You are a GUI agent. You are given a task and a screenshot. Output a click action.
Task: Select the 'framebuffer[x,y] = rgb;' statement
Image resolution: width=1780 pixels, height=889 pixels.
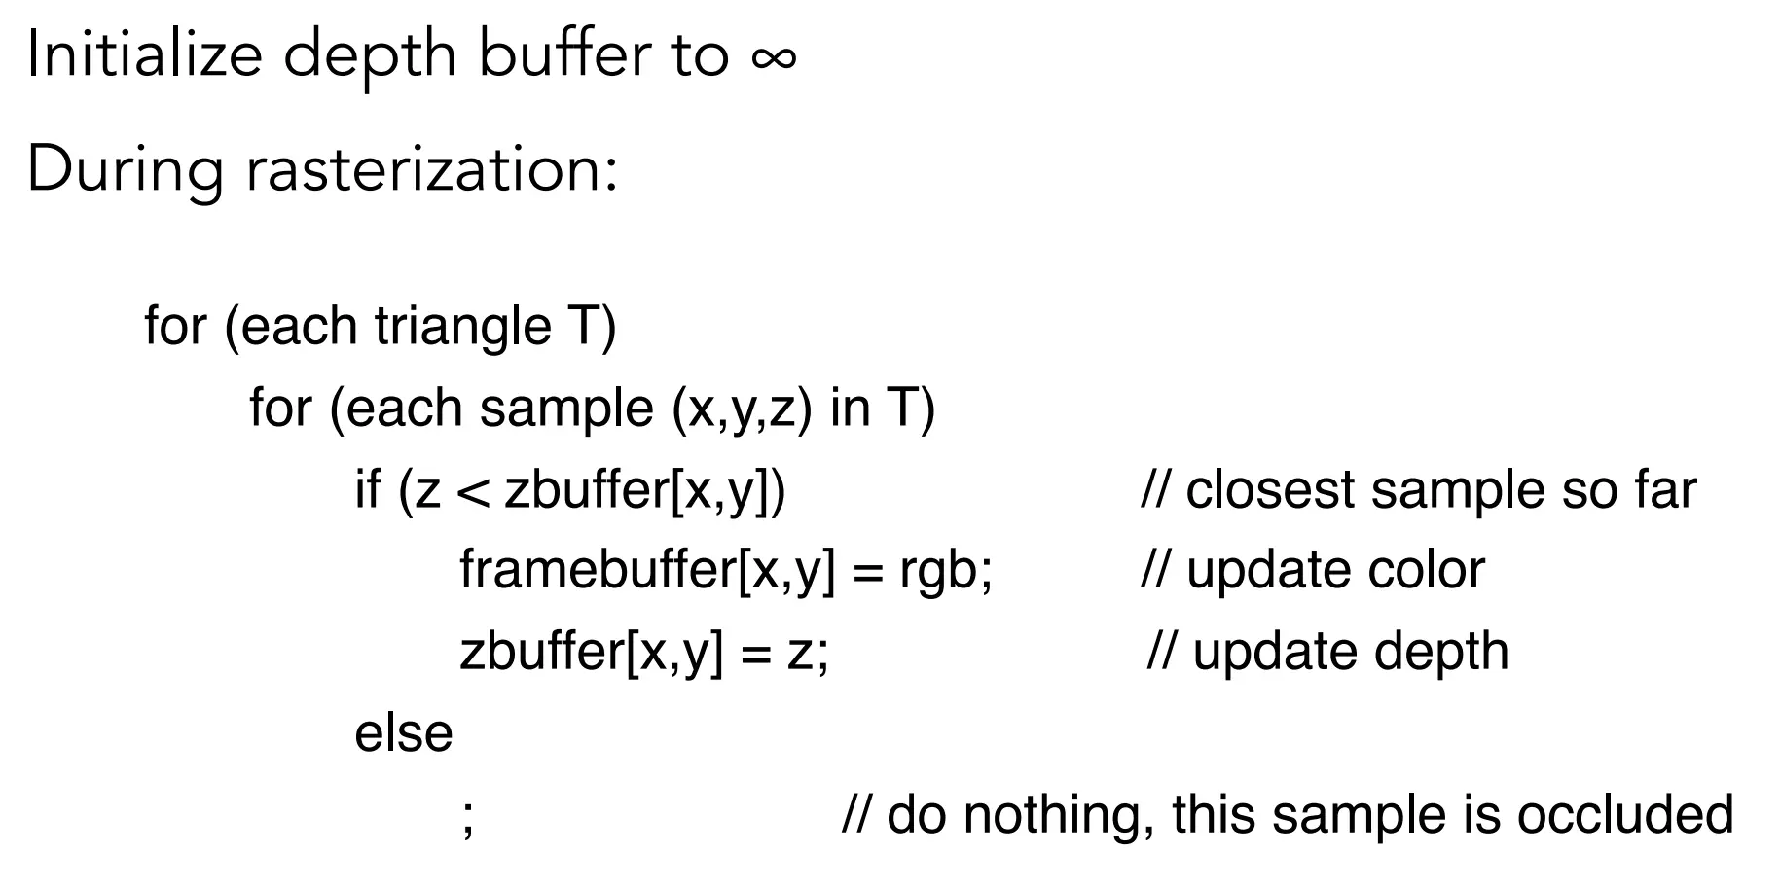coord(726,571)
